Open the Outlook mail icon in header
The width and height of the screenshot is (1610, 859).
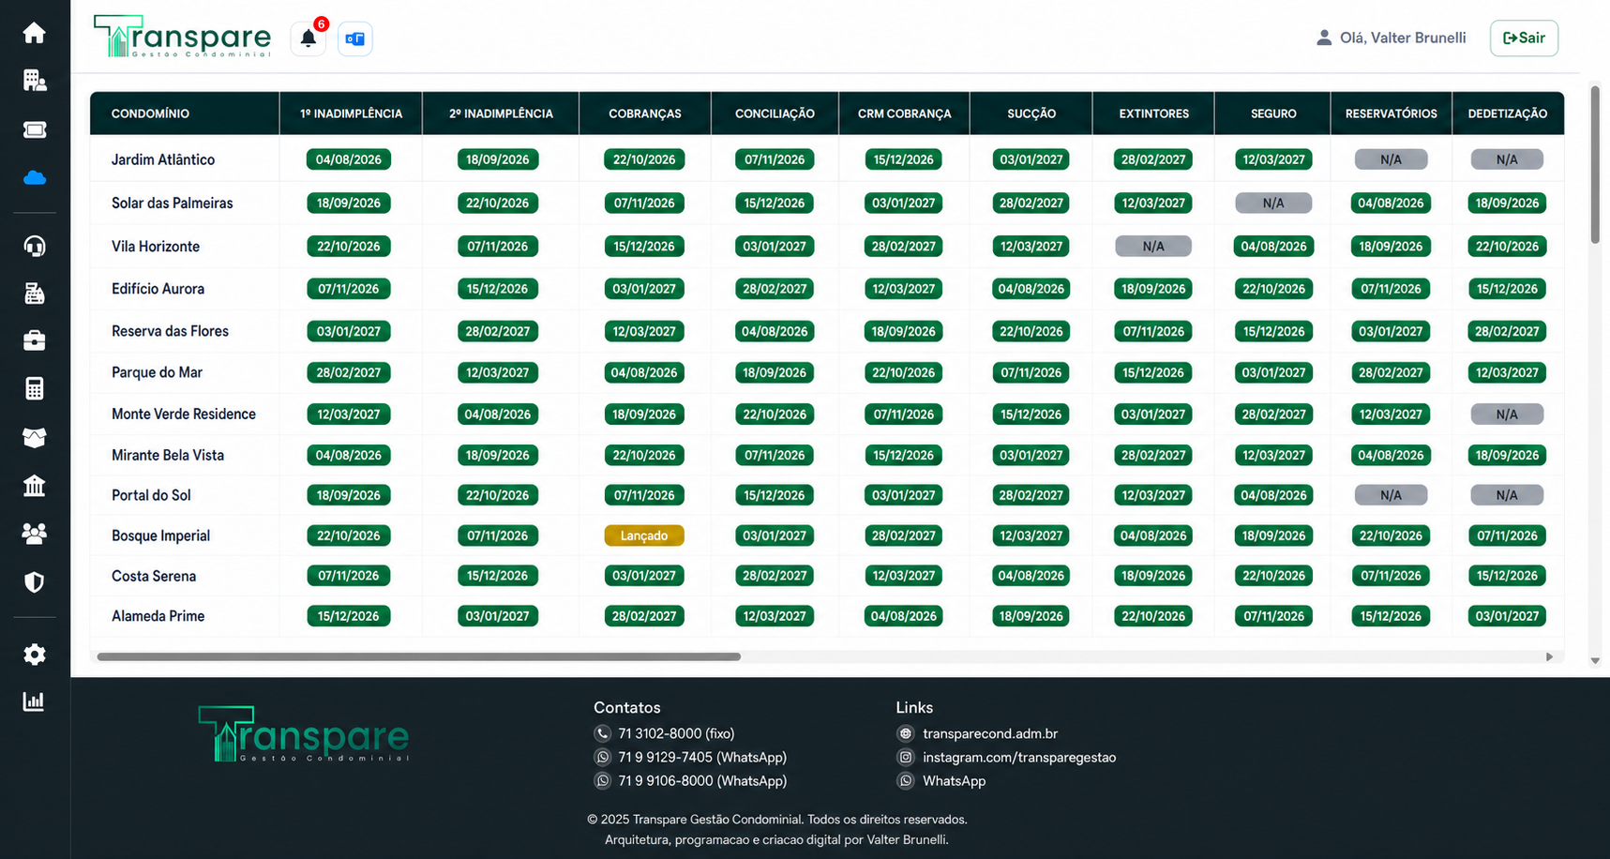[x=355, y=38]
